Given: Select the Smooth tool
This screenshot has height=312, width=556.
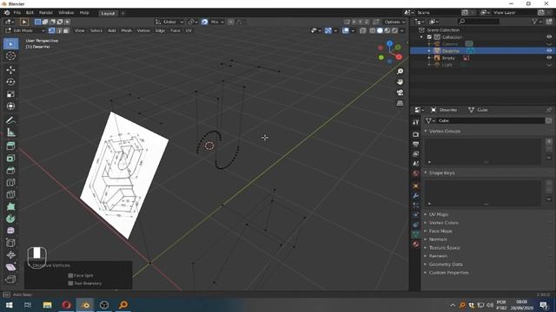Looking at the screenshot, I should coord(10,231).
